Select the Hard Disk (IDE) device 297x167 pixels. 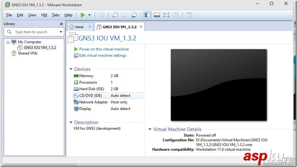click(108, 89)
